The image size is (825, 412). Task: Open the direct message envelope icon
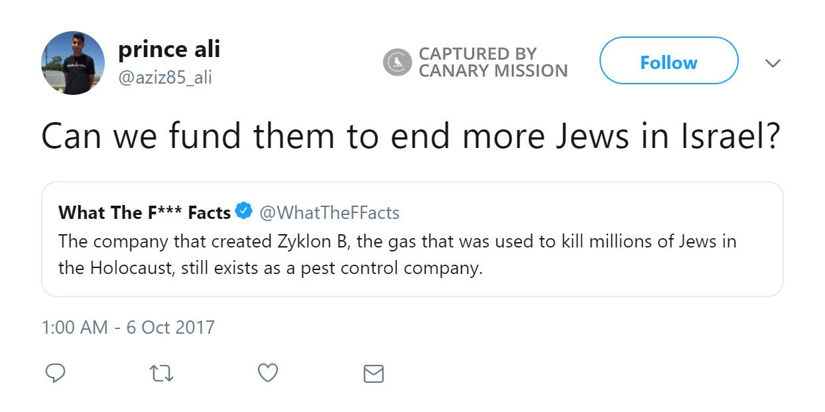(373, 374)
